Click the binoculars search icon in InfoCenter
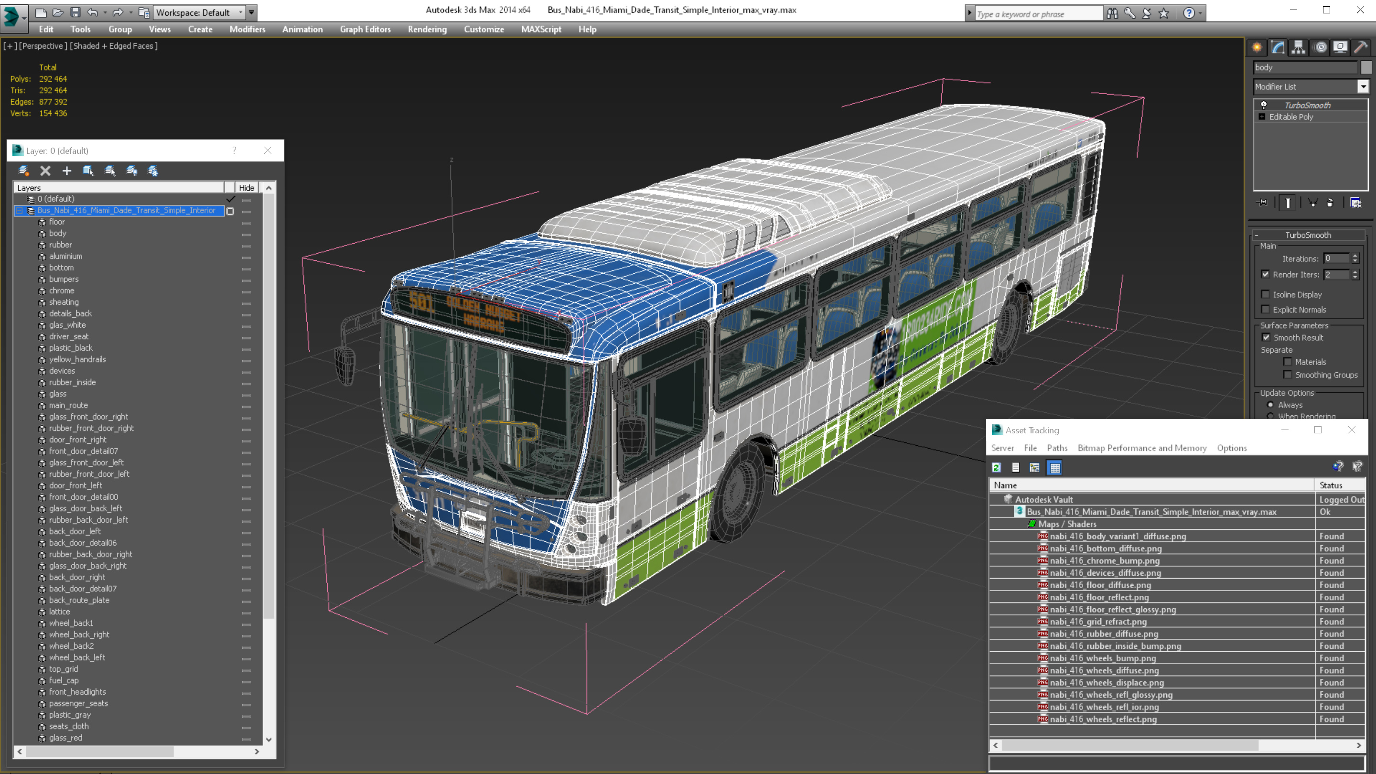Viewport: 1376px width, 774px height. point(1112,13)
